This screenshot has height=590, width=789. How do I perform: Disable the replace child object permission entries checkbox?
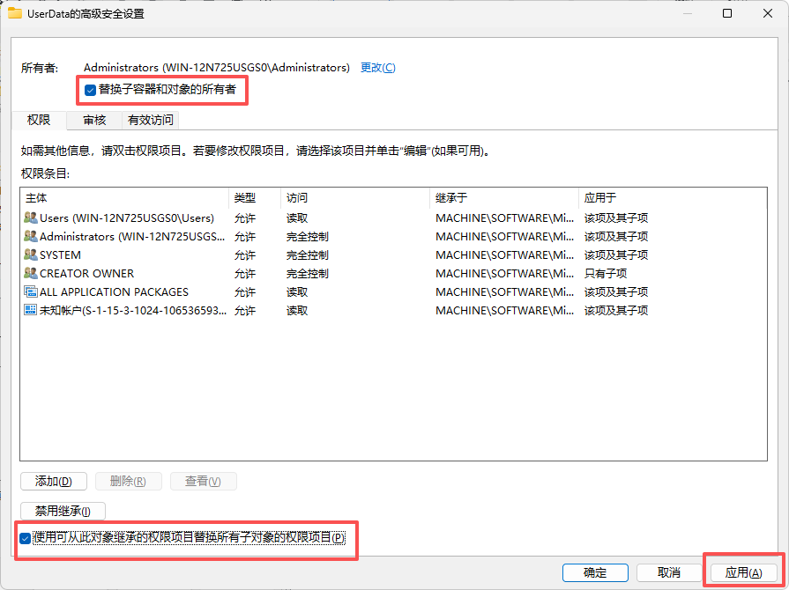click(x=26, y=537)
